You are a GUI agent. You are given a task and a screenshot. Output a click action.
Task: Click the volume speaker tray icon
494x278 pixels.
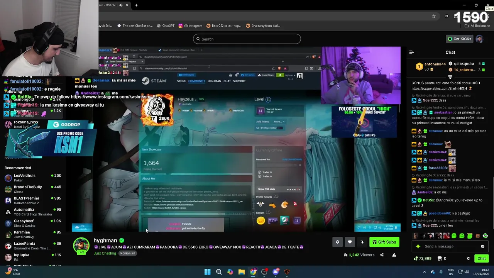coord(467,272)
